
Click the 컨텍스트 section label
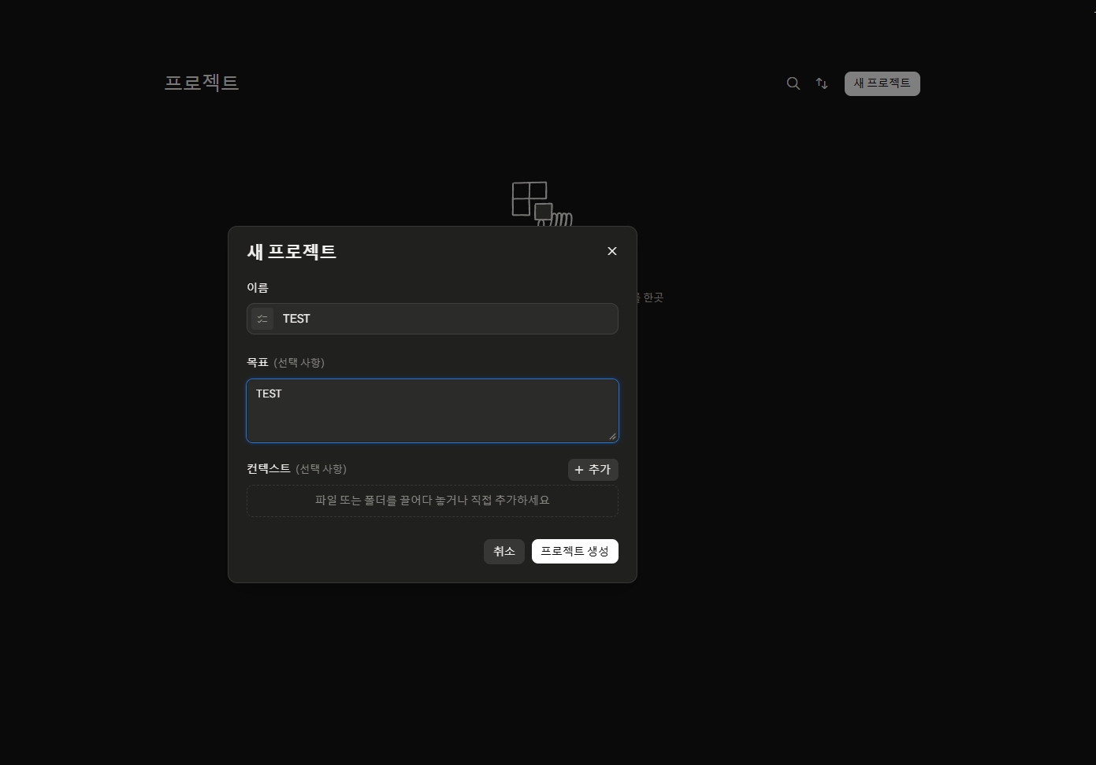tap(269, 469)
